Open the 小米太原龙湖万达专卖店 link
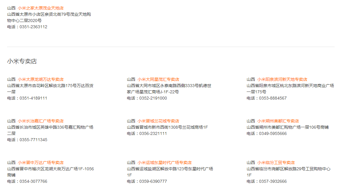 [x=40, y=79]
